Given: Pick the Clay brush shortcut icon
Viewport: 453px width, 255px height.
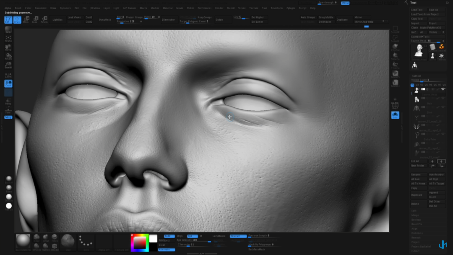Looking at the screenshot, I should click(x=36, y=238).
